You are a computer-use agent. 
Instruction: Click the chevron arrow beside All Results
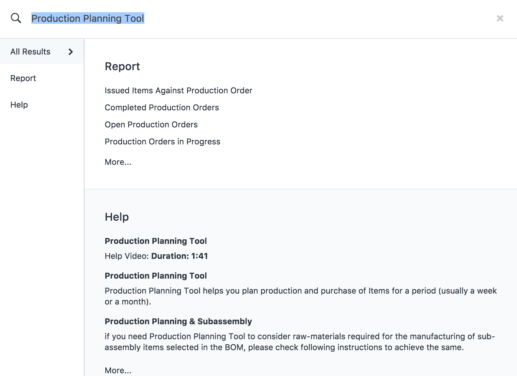[x=70, y=52]
